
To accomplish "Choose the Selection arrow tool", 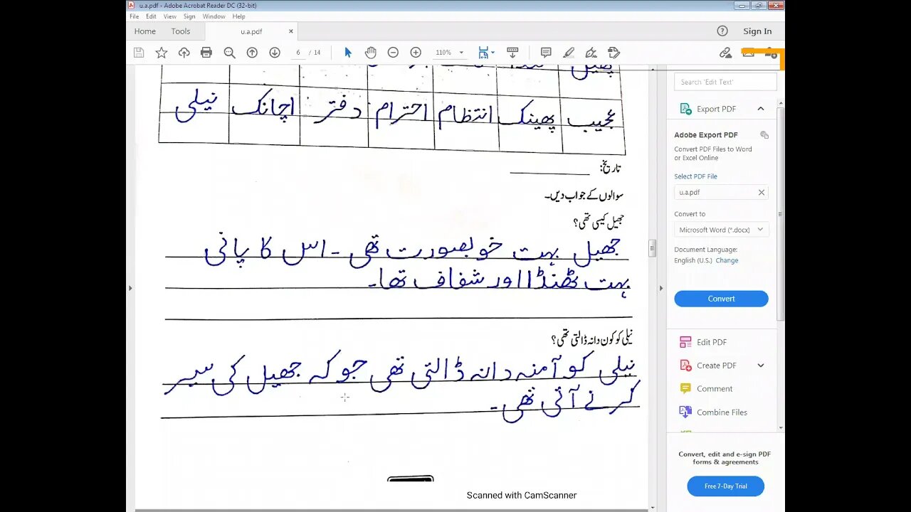I will click(x=348, y=53).
